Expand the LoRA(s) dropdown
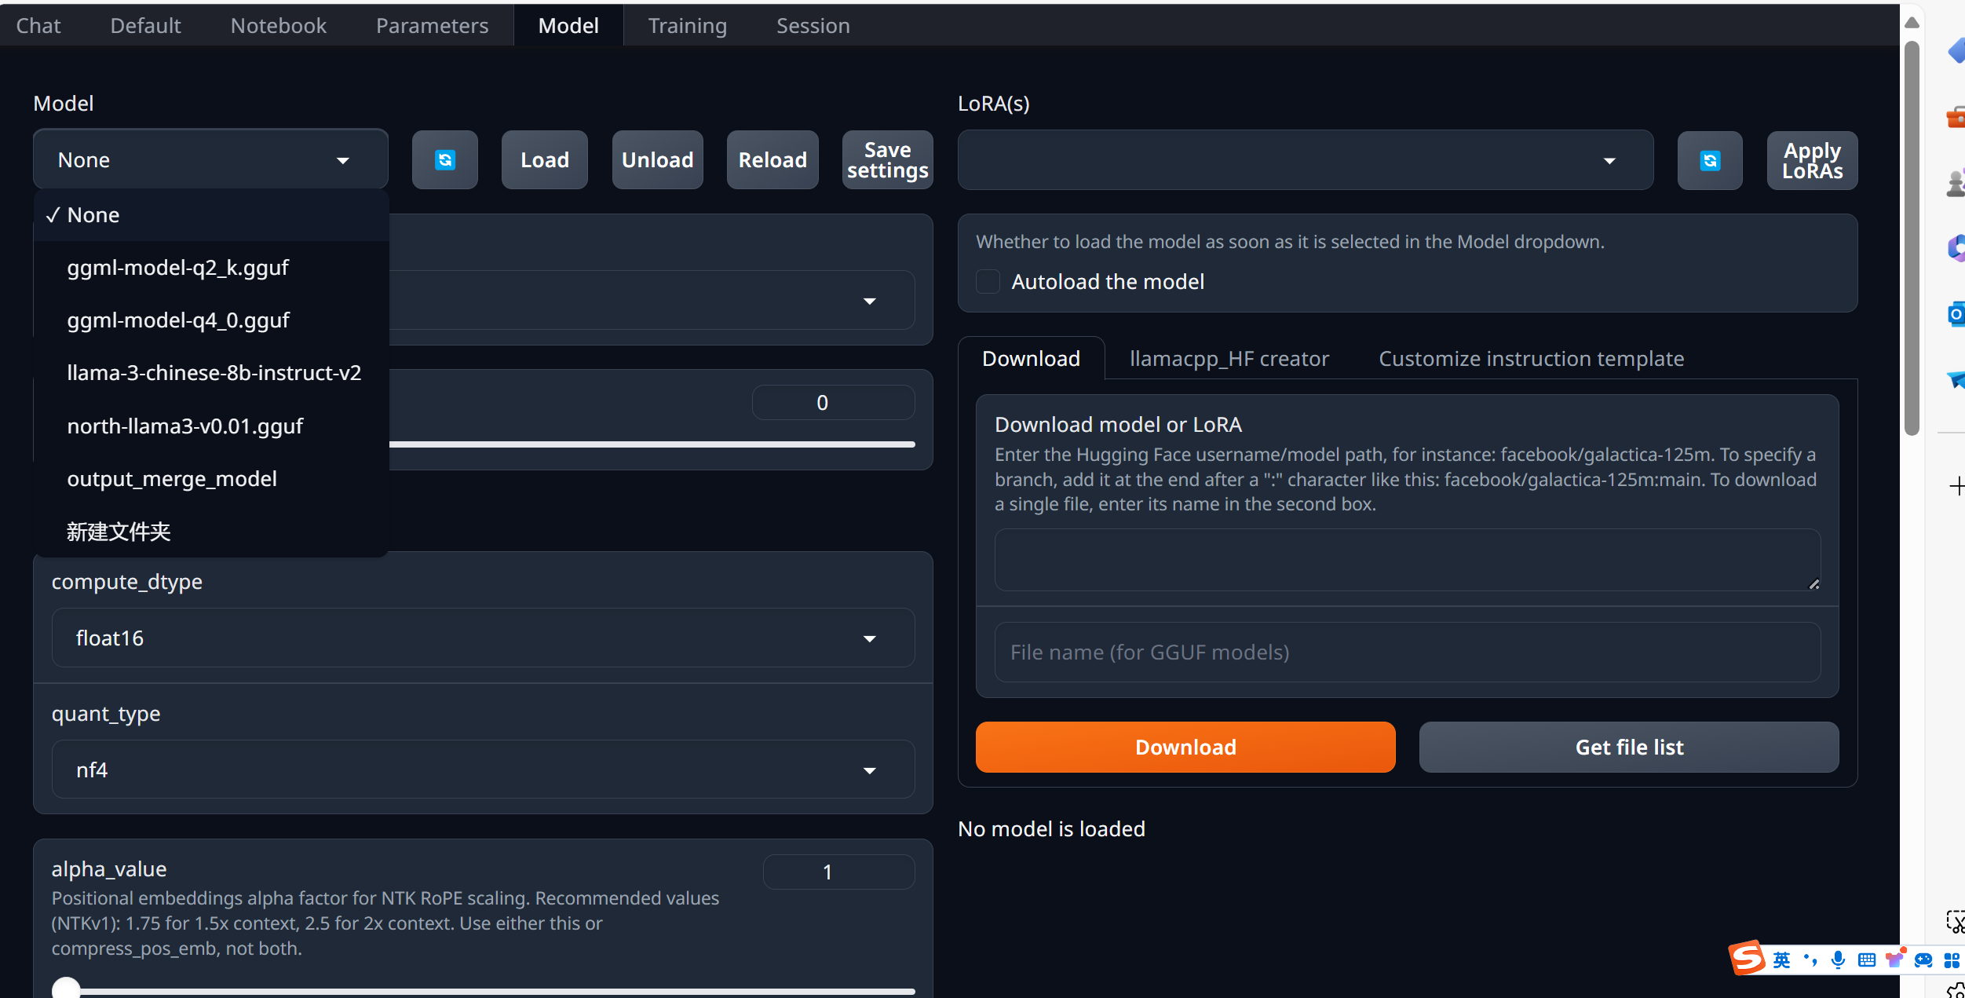 click(1305, 160)
